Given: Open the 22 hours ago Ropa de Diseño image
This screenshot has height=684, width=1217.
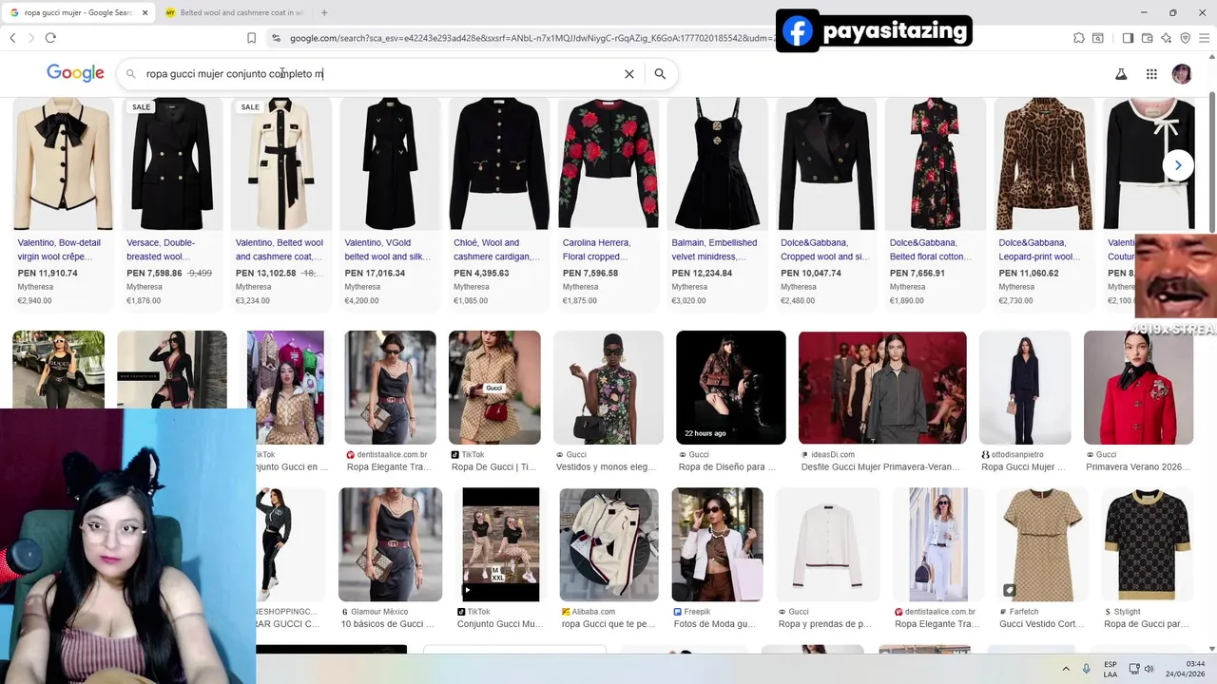Looking at the screenshot, I should coord(731,388).
